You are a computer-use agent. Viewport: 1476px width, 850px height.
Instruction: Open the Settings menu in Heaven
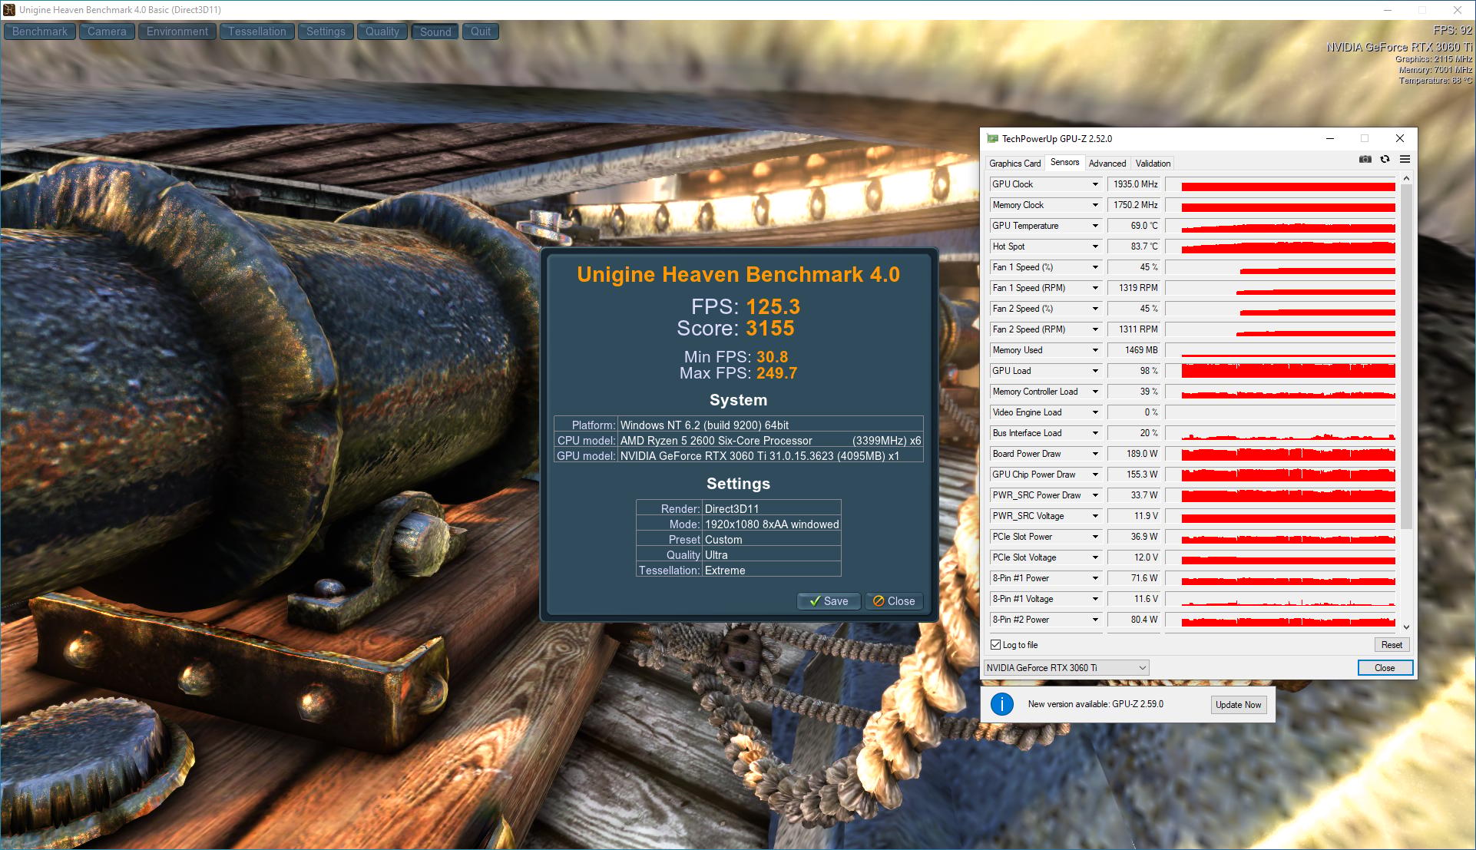[326, 31]
